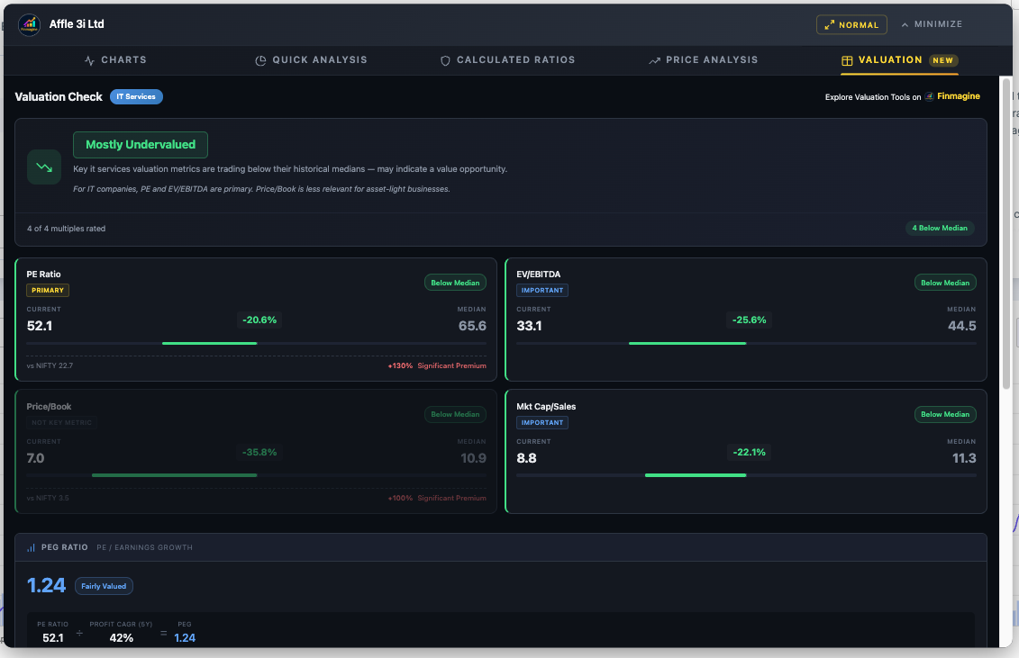The width and height of the screenshot is (1019, 658).
Task: Open the Finmagine valuation tools link
Action: pos(957,96)
